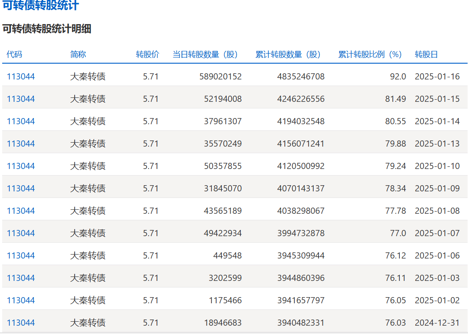The height and width of the screenshot is (334, 468).
Task: Select daily conversion value 3202599
Action: pyautogui.click(x=225, y=278)
